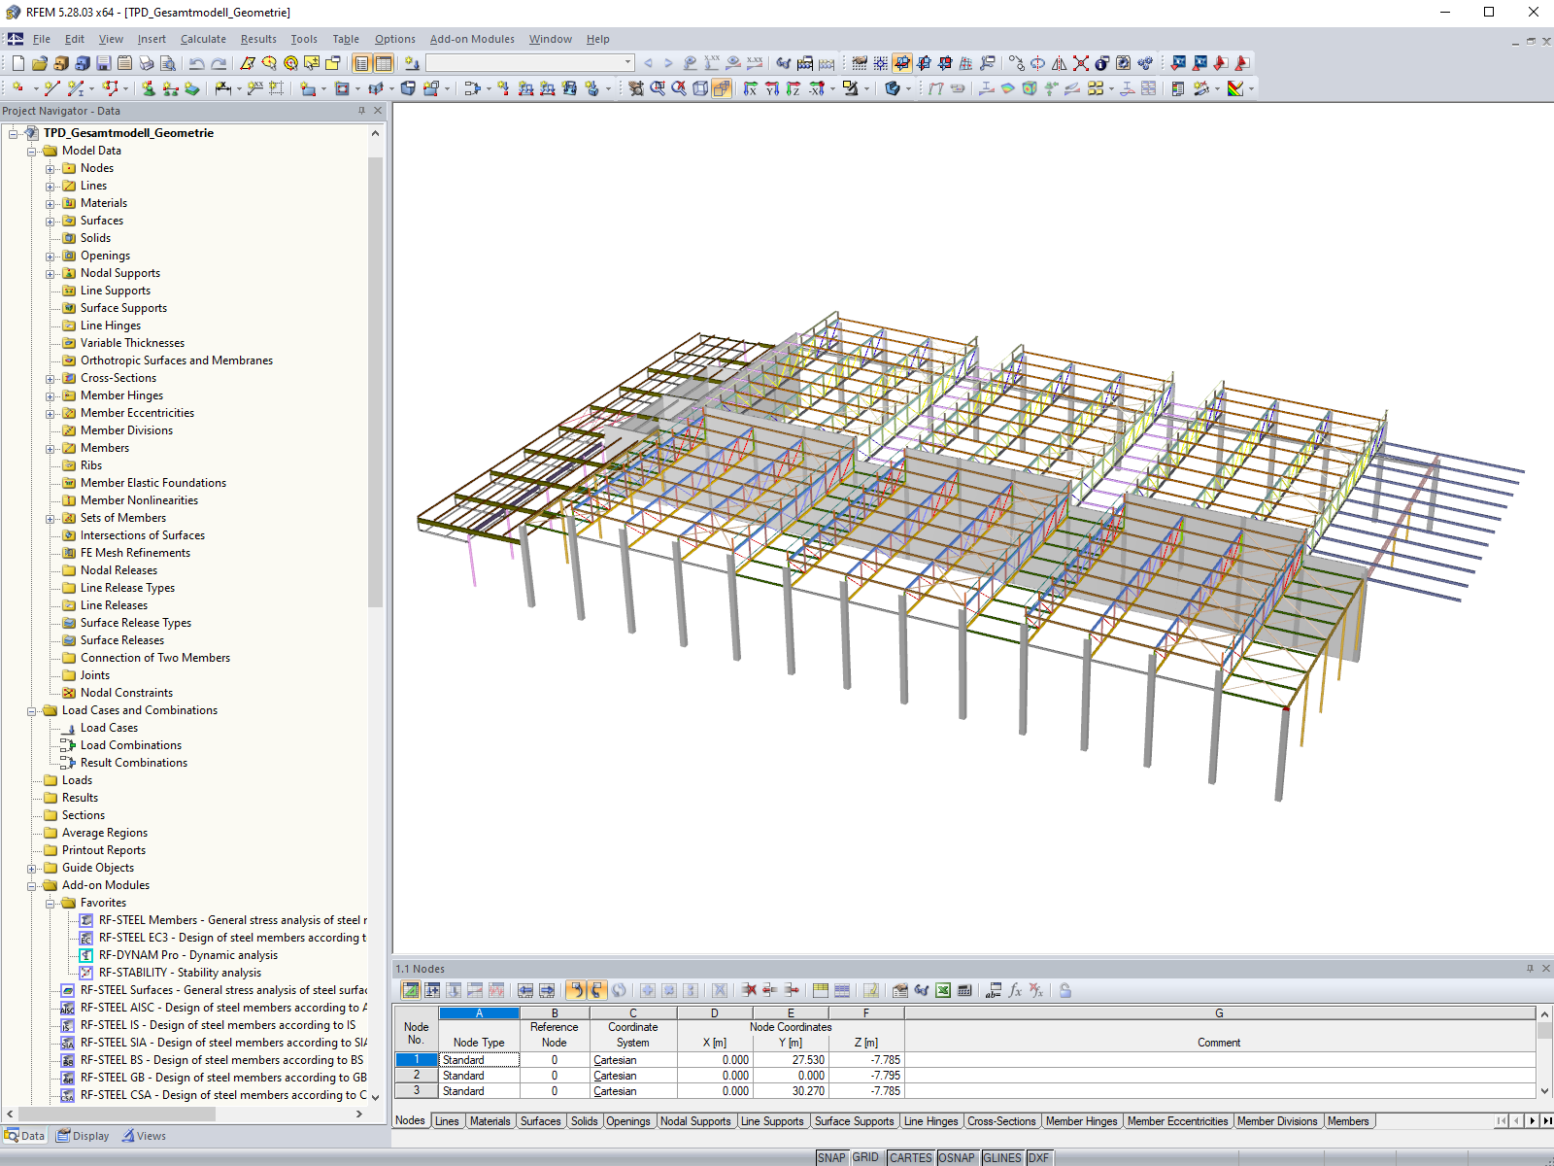This screenshot has width=1554, height=1166.
Task: Collapse Load Cases and Combinations folder
Action: (32, 710)
